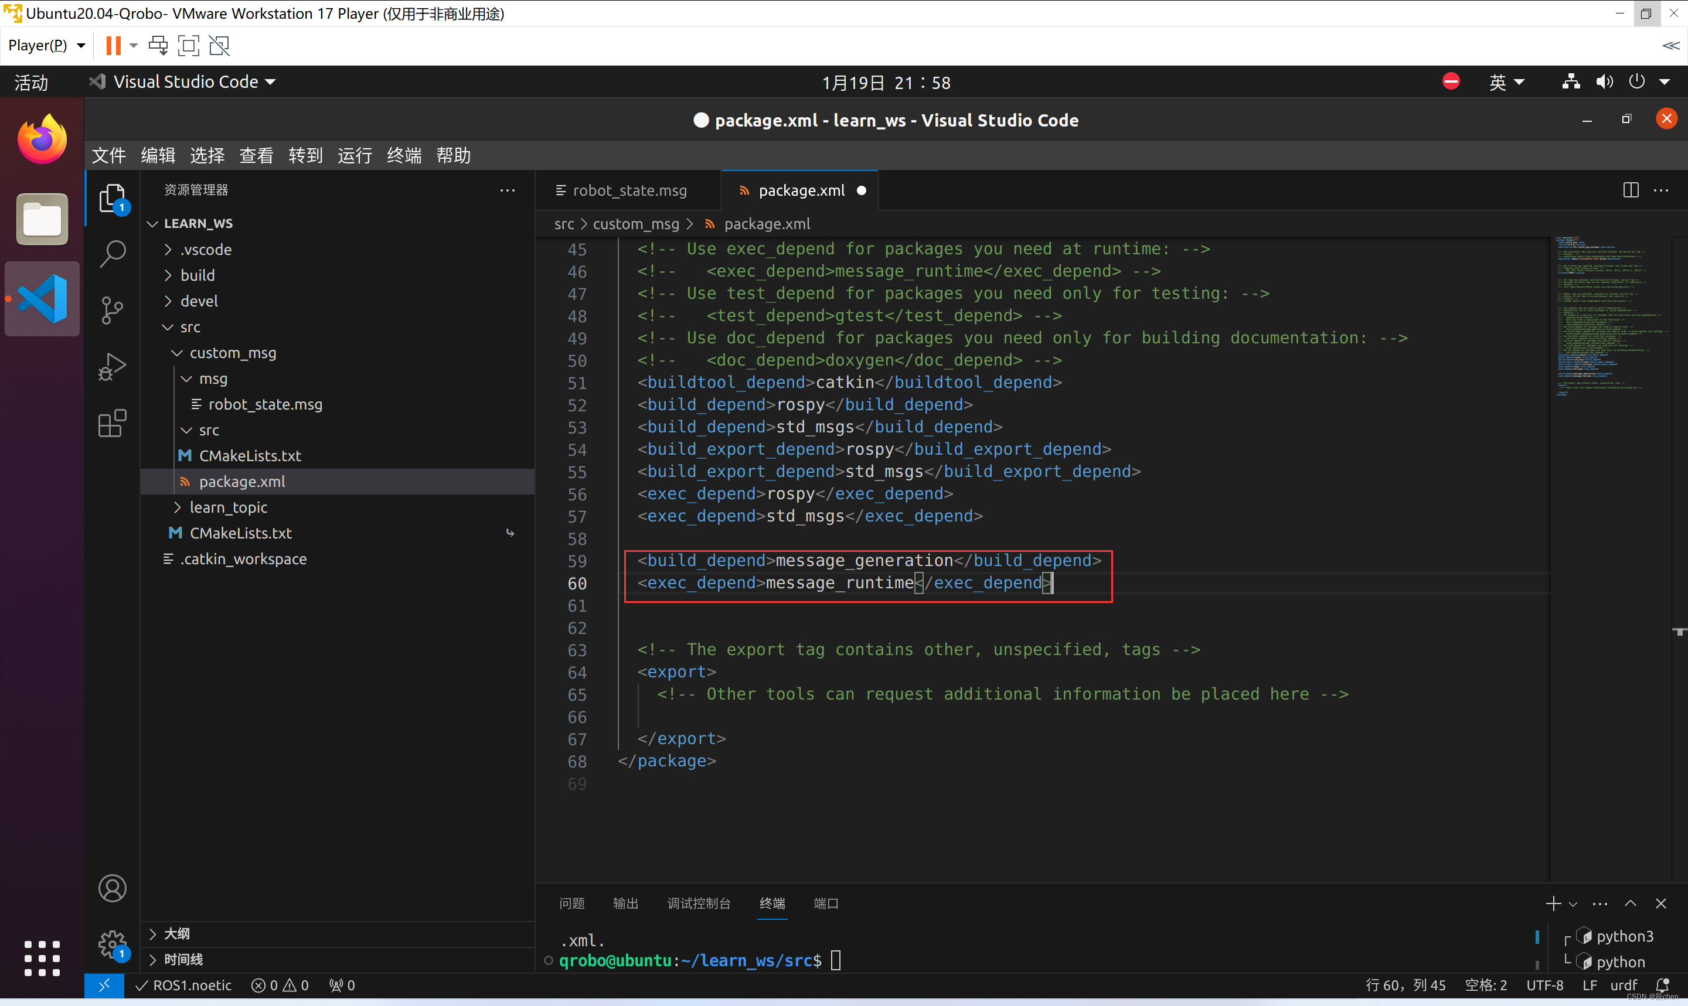Image resolution: width=1688 pixels, height=1006 pixels.
Task: Open the .catkin_workspace file
Action: (x=243, y=558)
